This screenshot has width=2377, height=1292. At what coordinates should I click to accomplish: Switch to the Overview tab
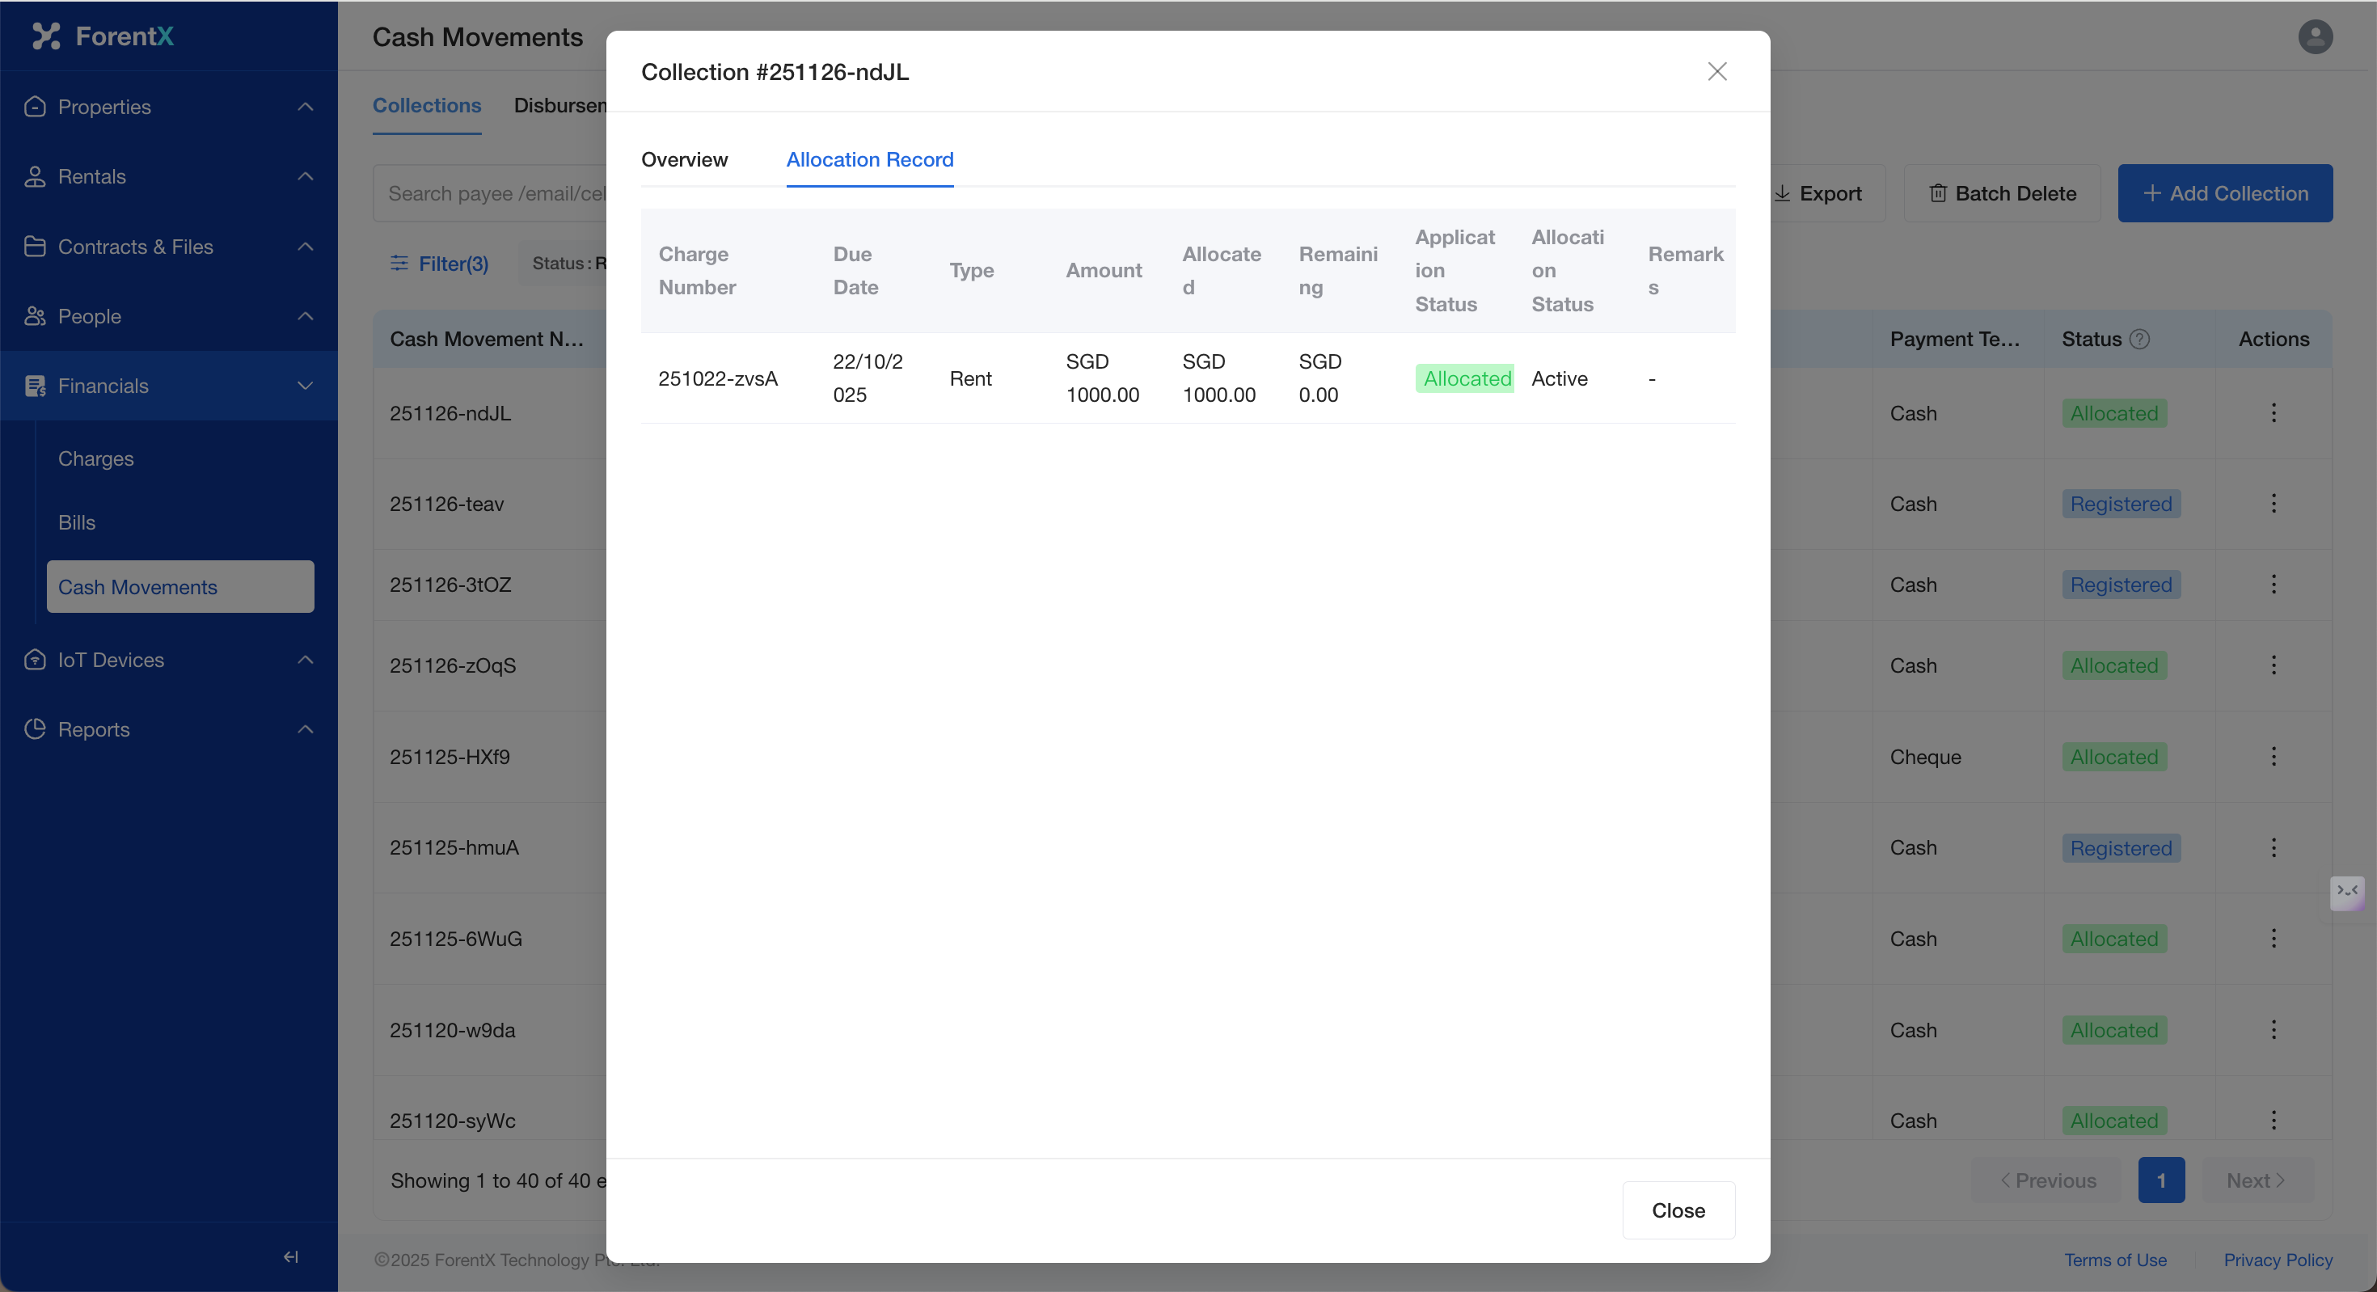tap(684, 159)
